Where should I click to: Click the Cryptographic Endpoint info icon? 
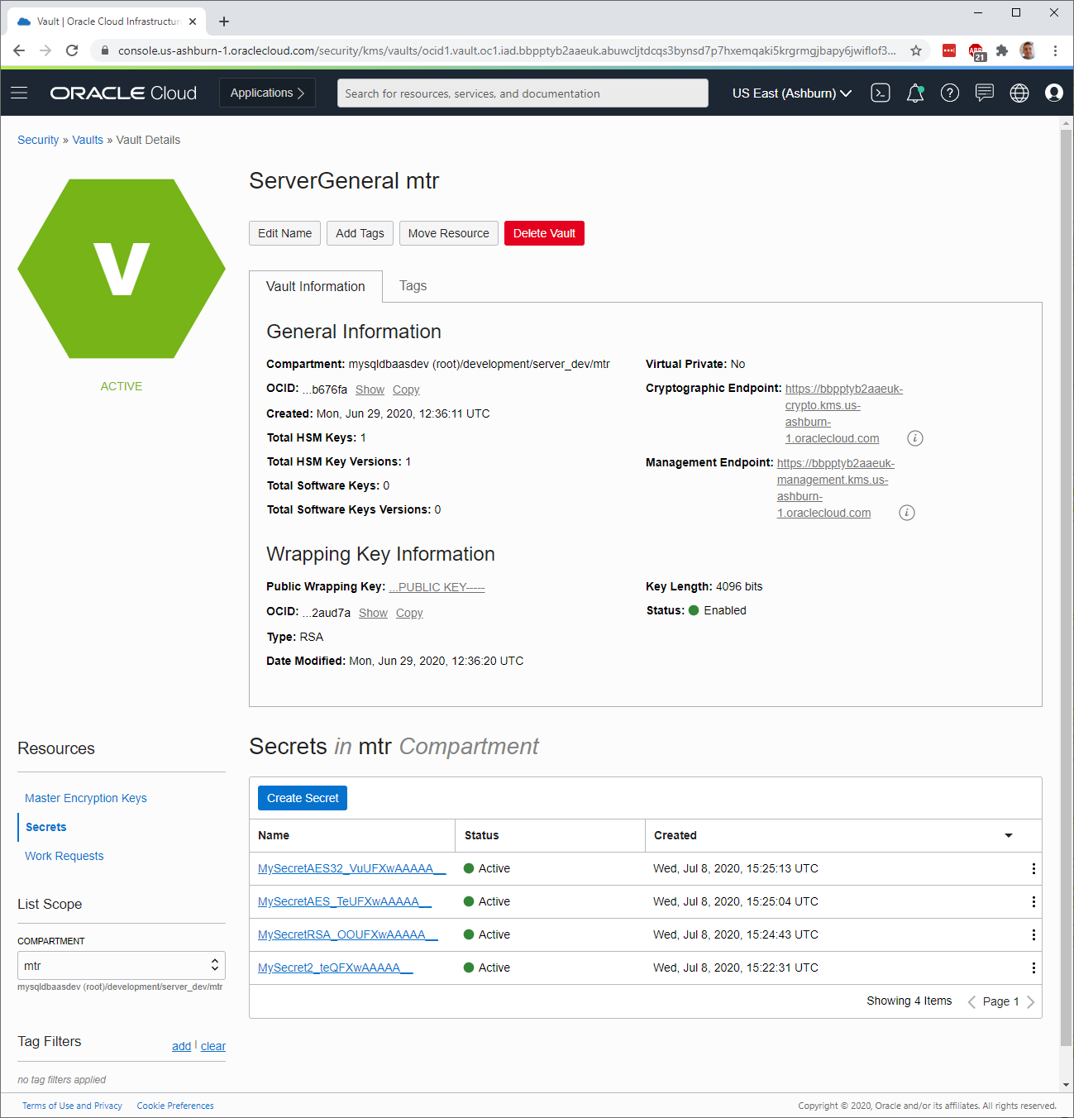(x=915, y=438)
